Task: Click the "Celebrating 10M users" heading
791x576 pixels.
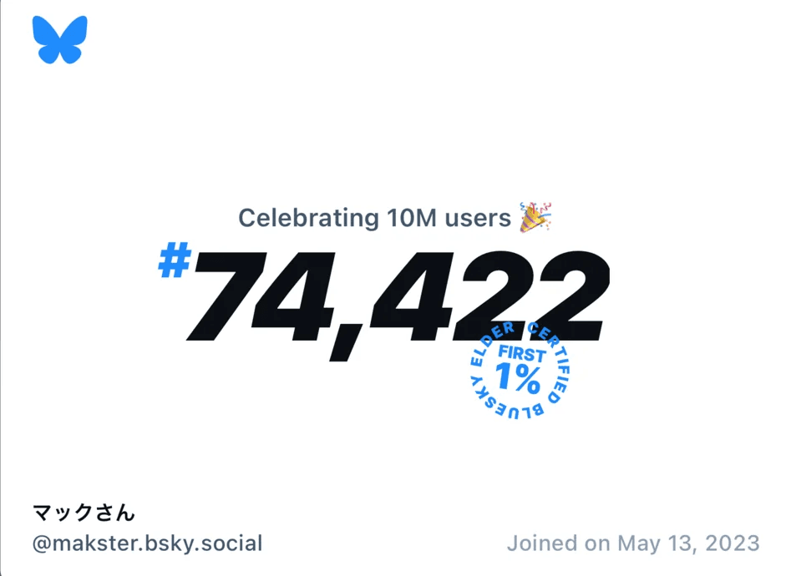Action: (374, 218)
